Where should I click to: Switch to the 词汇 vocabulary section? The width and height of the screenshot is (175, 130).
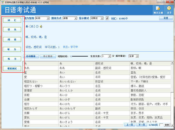pos(12,20)
